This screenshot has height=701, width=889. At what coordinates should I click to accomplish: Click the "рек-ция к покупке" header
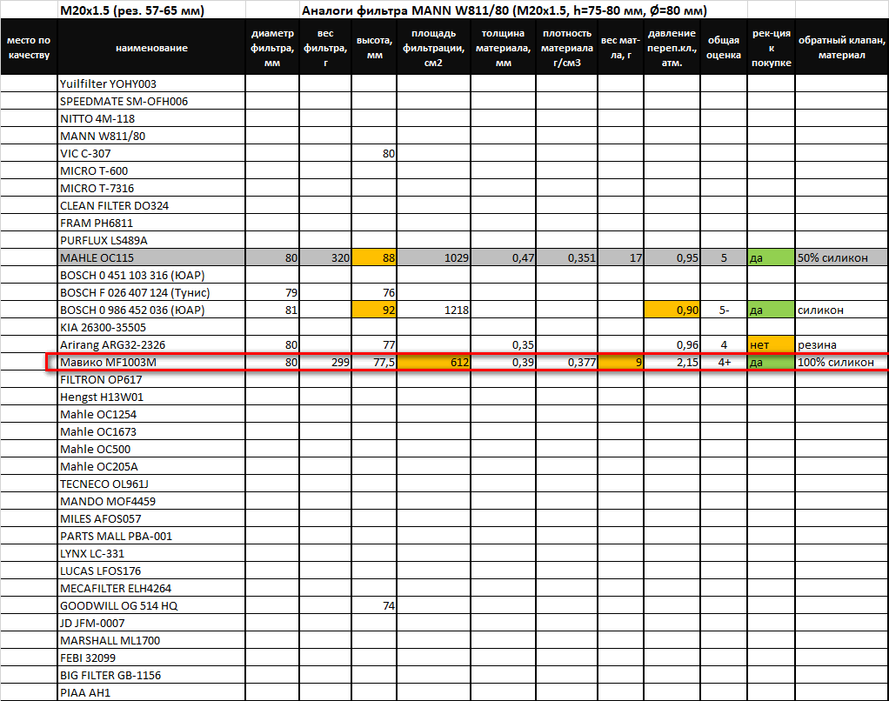(771, 48)
